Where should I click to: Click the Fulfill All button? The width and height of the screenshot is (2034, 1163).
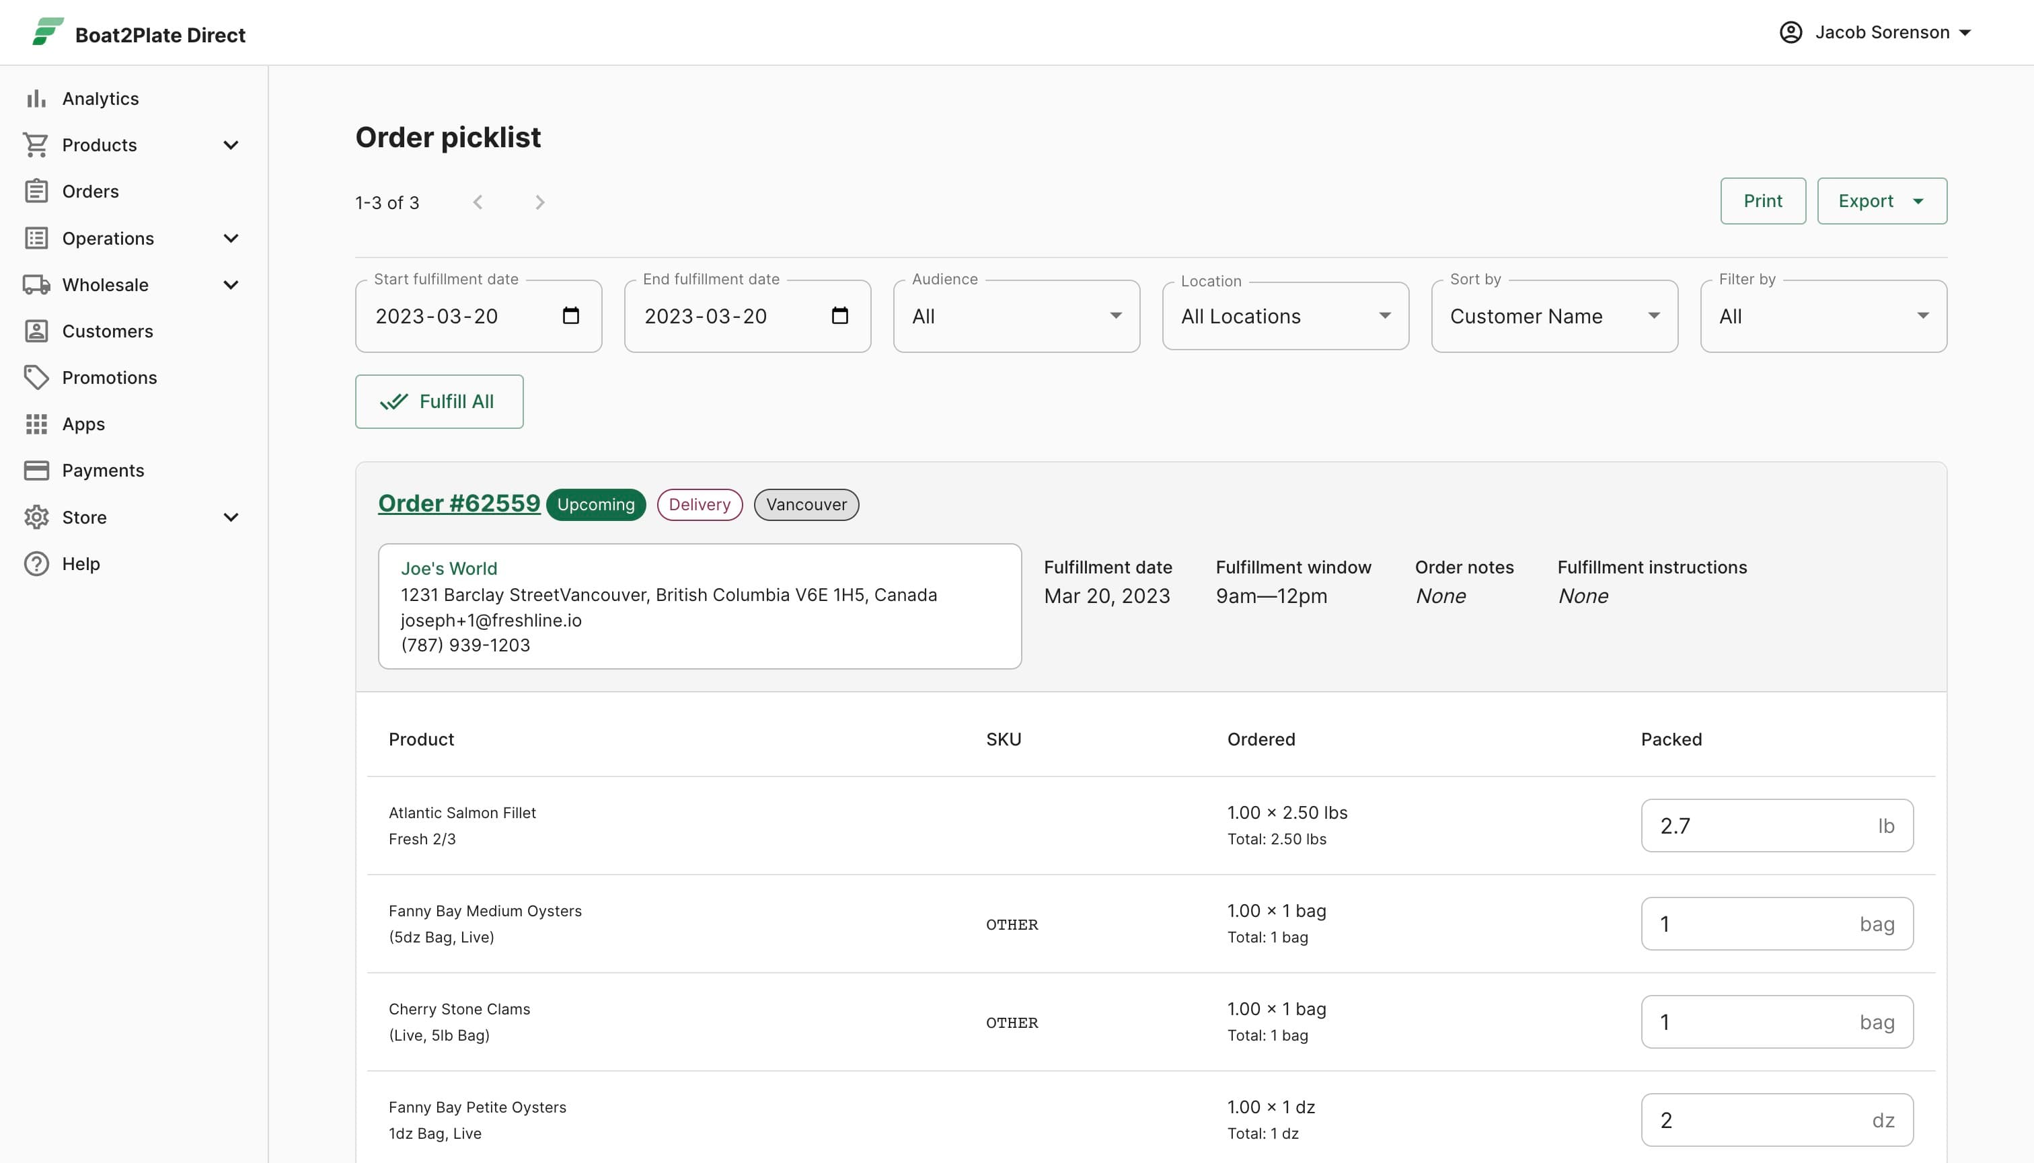point(439,401)
